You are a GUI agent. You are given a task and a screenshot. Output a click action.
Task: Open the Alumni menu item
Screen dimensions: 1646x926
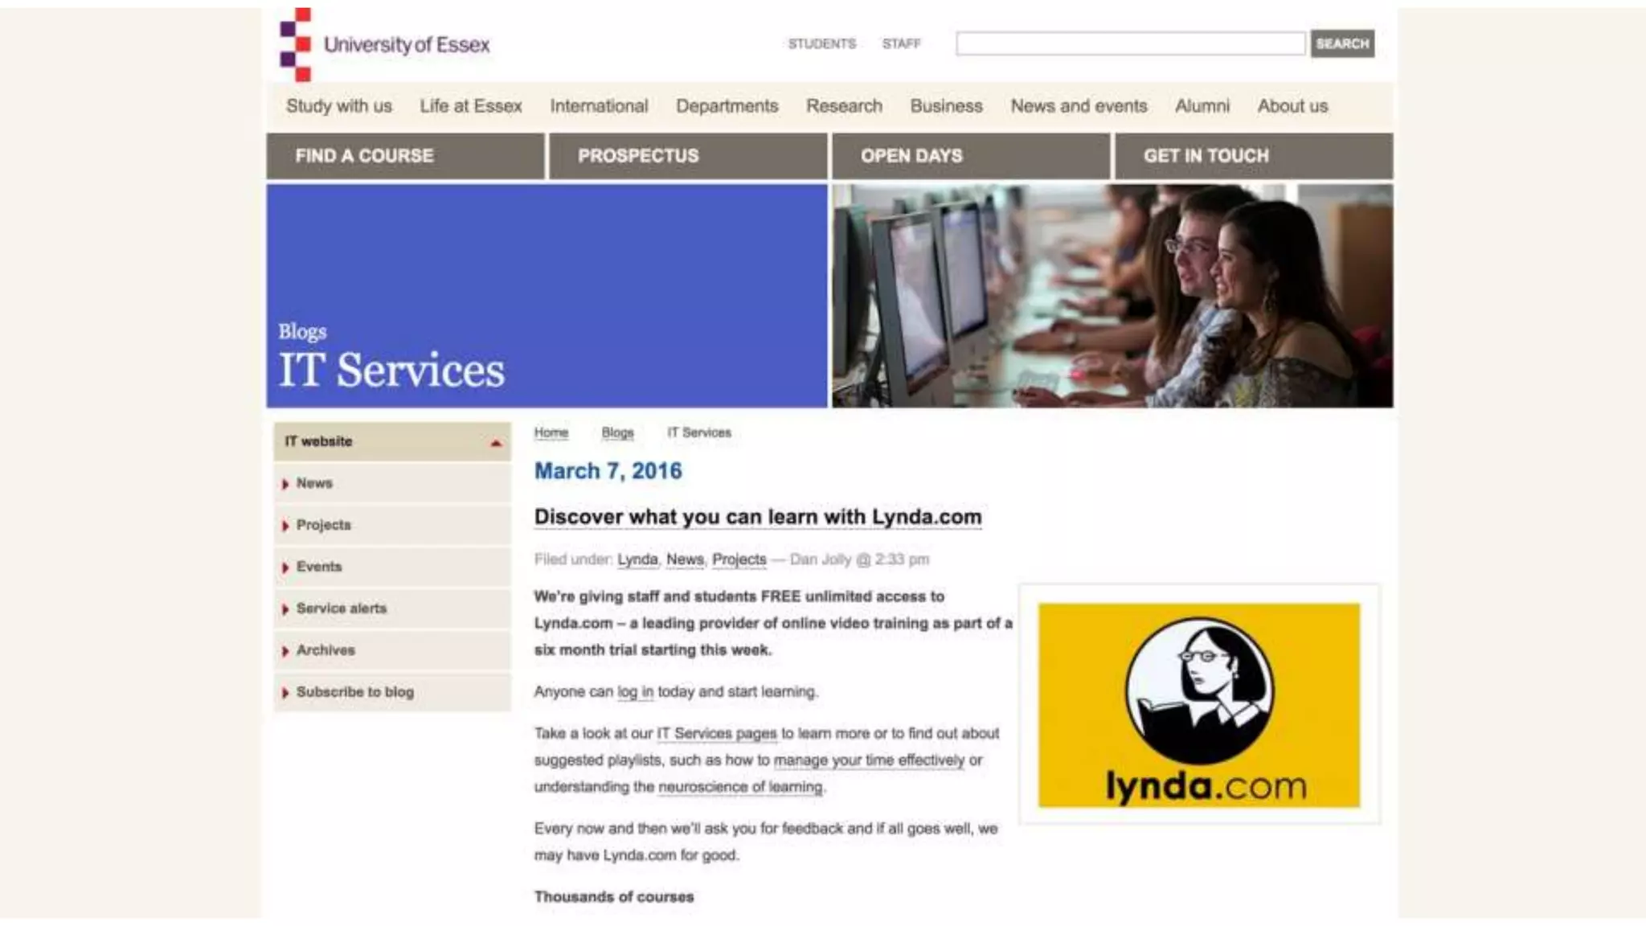1202,106
